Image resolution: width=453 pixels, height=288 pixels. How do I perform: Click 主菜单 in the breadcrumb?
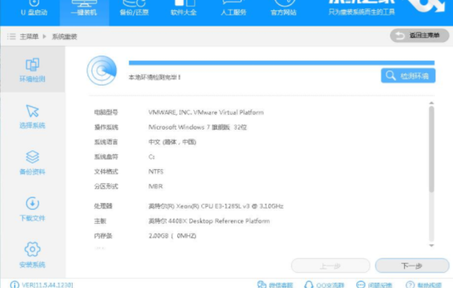(x=29, y=36)
